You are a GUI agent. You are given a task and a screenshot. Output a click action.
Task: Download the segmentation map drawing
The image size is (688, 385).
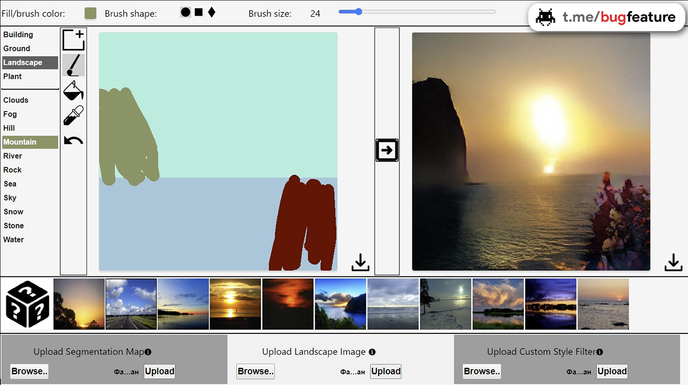(361, 262)
